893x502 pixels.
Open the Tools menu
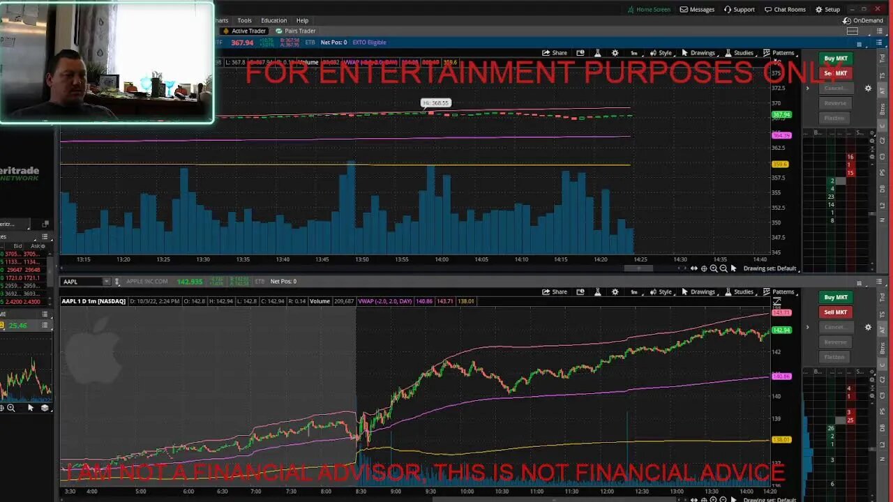244,20
